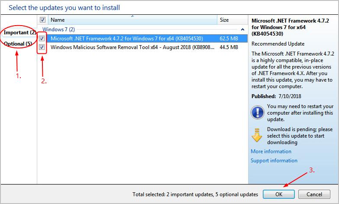Uncheck the .NET Framework 4.7.2 update checkbox

[42, 38]
